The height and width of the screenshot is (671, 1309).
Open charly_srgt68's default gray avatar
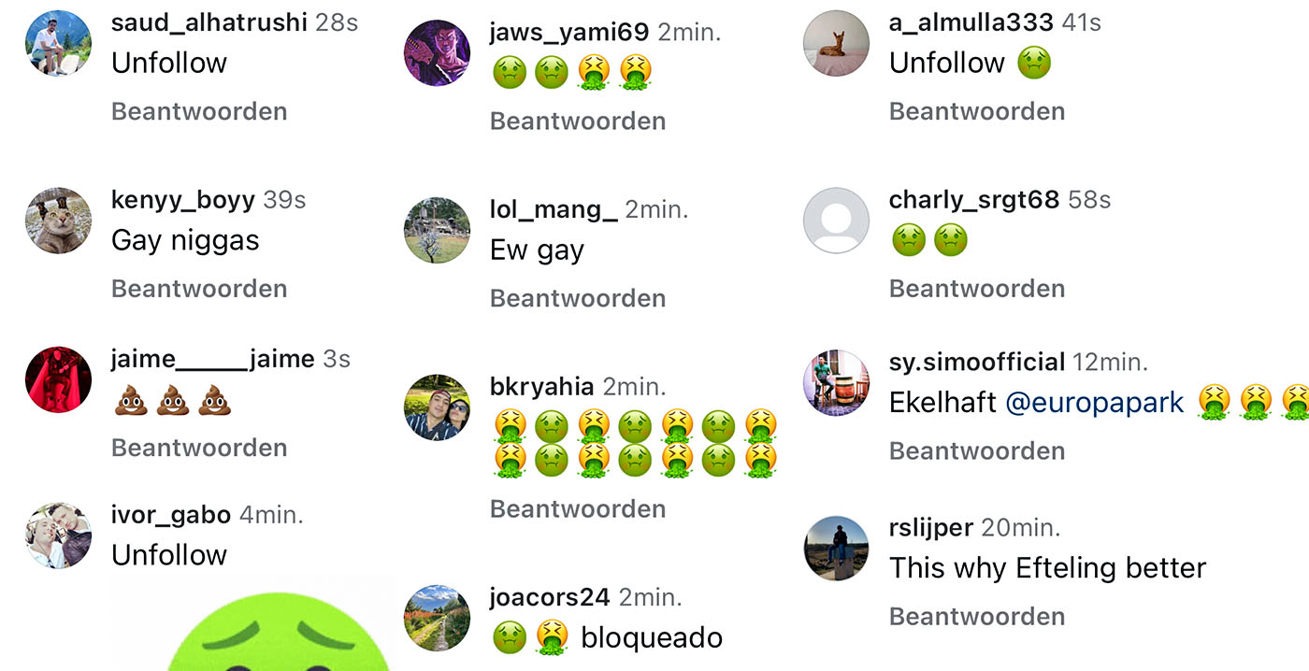[x=837, y=221]
